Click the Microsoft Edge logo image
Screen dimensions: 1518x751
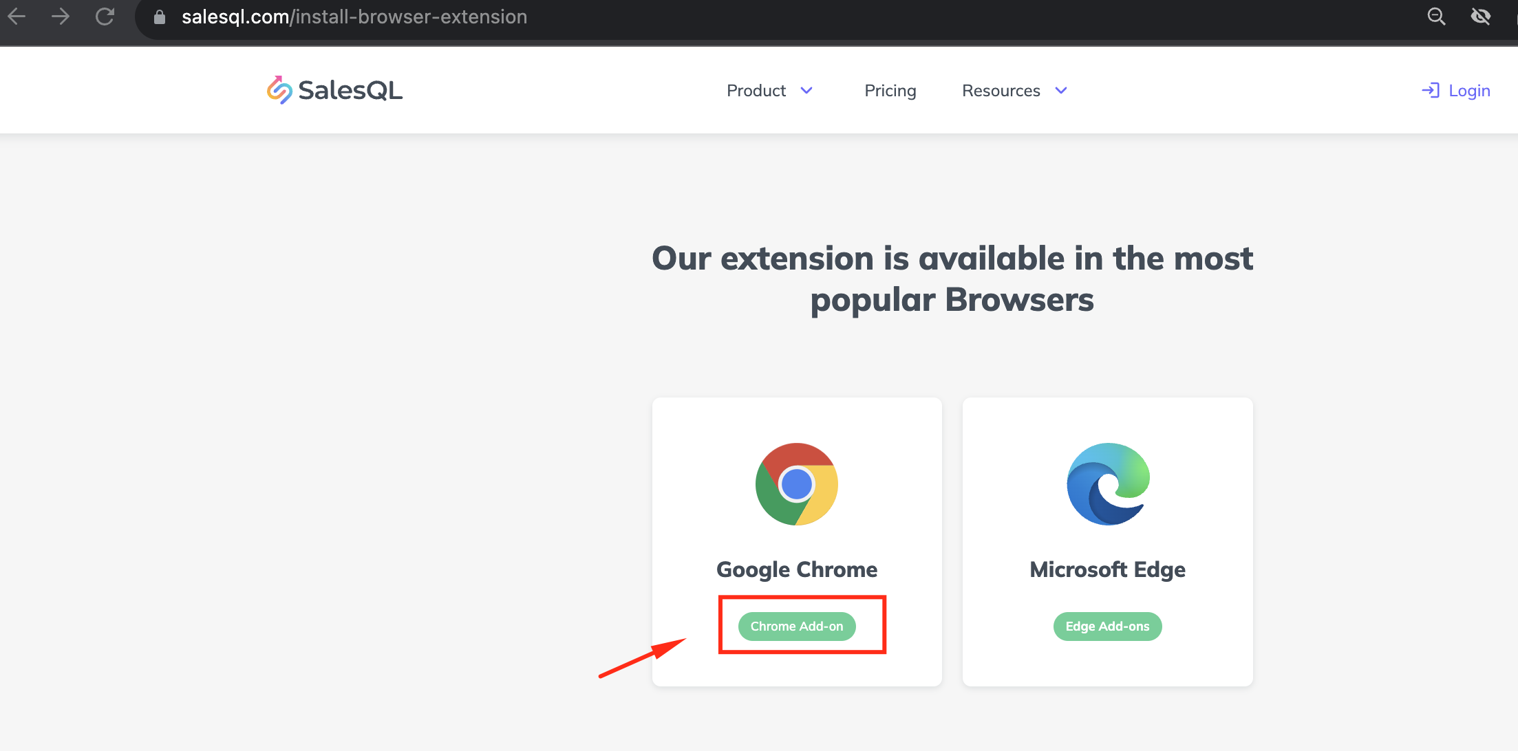[x=1108, y=484]
